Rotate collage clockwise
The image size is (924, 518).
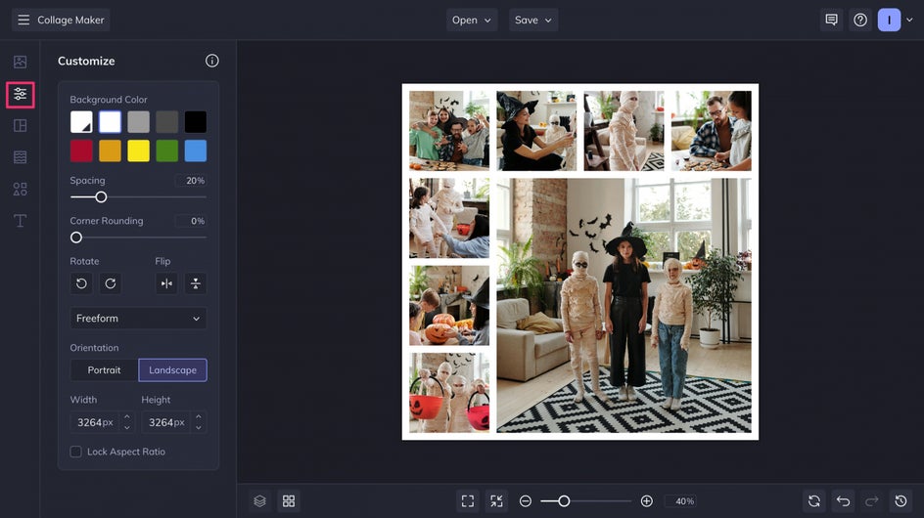coord(111,283)
